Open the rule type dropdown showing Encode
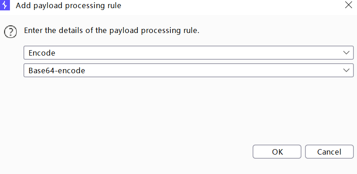357x174 pixels. pos(188,52)
